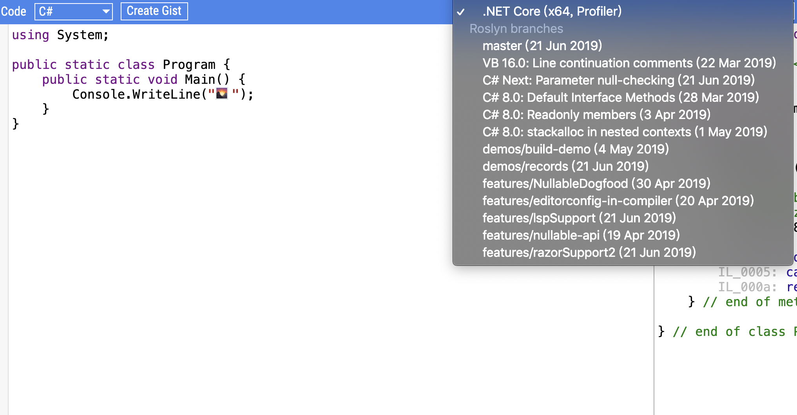
Task: Pick features/editorconfig-in-compiler branch
Action: (x=623, y=201)
